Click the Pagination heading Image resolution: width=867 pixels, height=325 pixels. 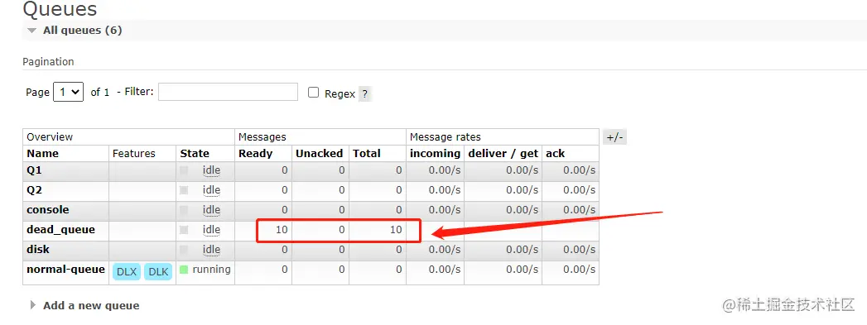(48, 62)
